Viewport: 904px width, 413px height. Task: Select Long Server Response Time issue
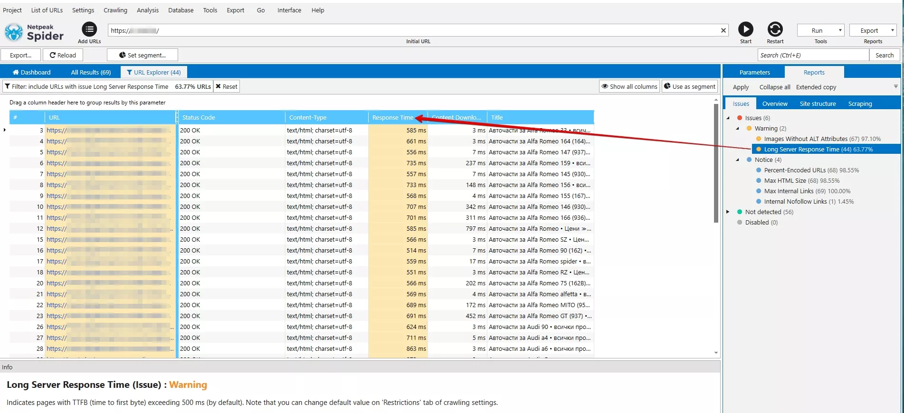click(x=826, y=149)
